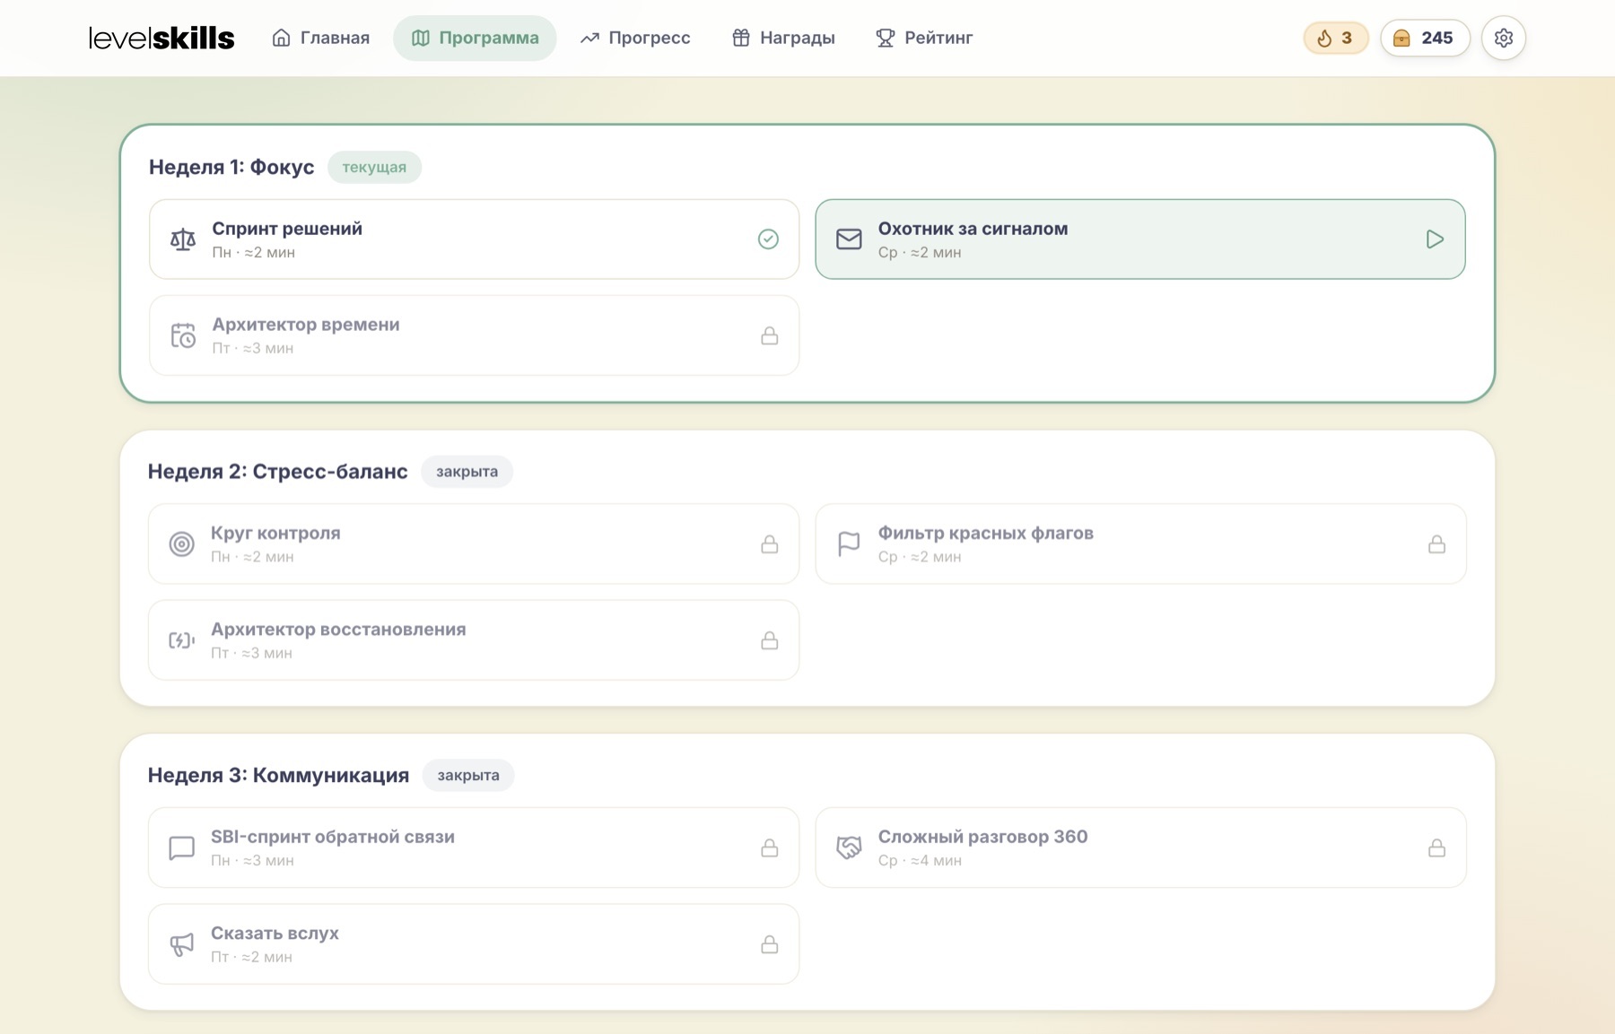Click the chat bubble icon of SBI-спринт
Image resolution: width=1615 pixels, height=1034 pixels.
click(182, 848)
